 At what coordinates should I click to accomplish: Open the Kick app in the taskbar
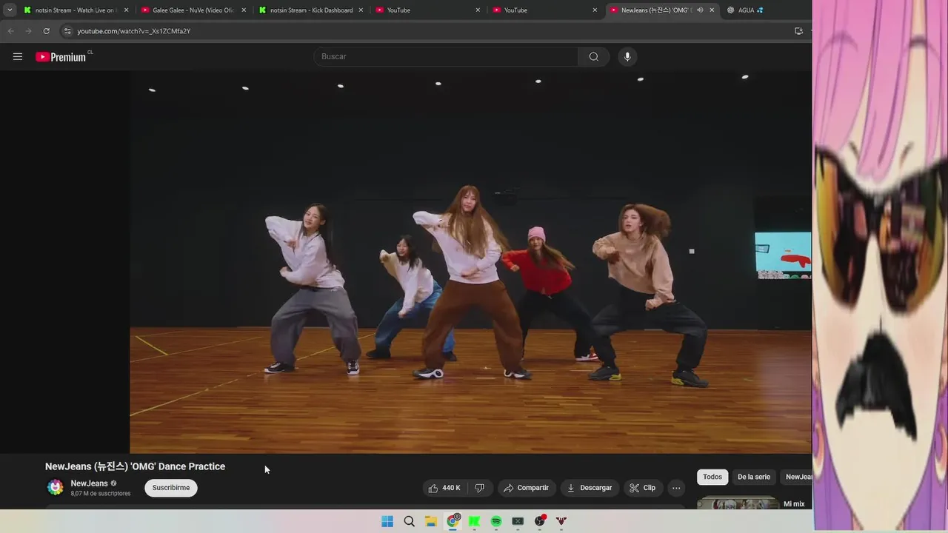[475, 521]
